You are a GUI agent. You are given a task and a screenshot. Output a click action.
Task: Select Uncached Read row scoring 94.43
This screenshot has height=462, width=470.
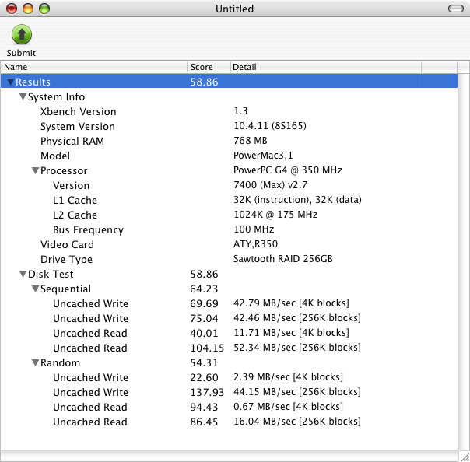pos(229,407)
